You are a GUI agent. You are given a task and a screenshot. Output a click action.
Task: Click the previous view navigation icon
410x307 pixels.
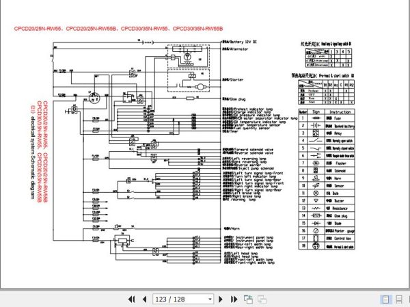[248, 299]
